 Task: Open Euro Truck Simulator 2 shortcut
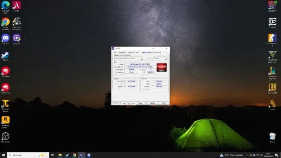17,23
